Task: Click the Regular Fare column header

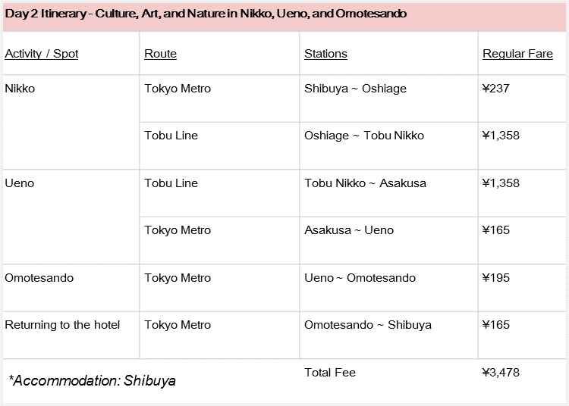Action: (x=517, y=54)
